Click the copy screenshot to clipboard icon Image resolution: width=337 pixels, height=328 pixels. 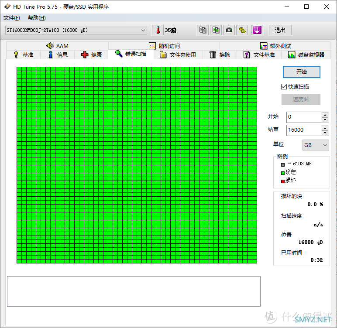point(216,30)
